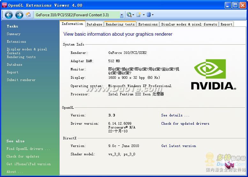Select OpenGL version value 3.3
This screenshot has height=177, width=248.
tap(112, 115)
